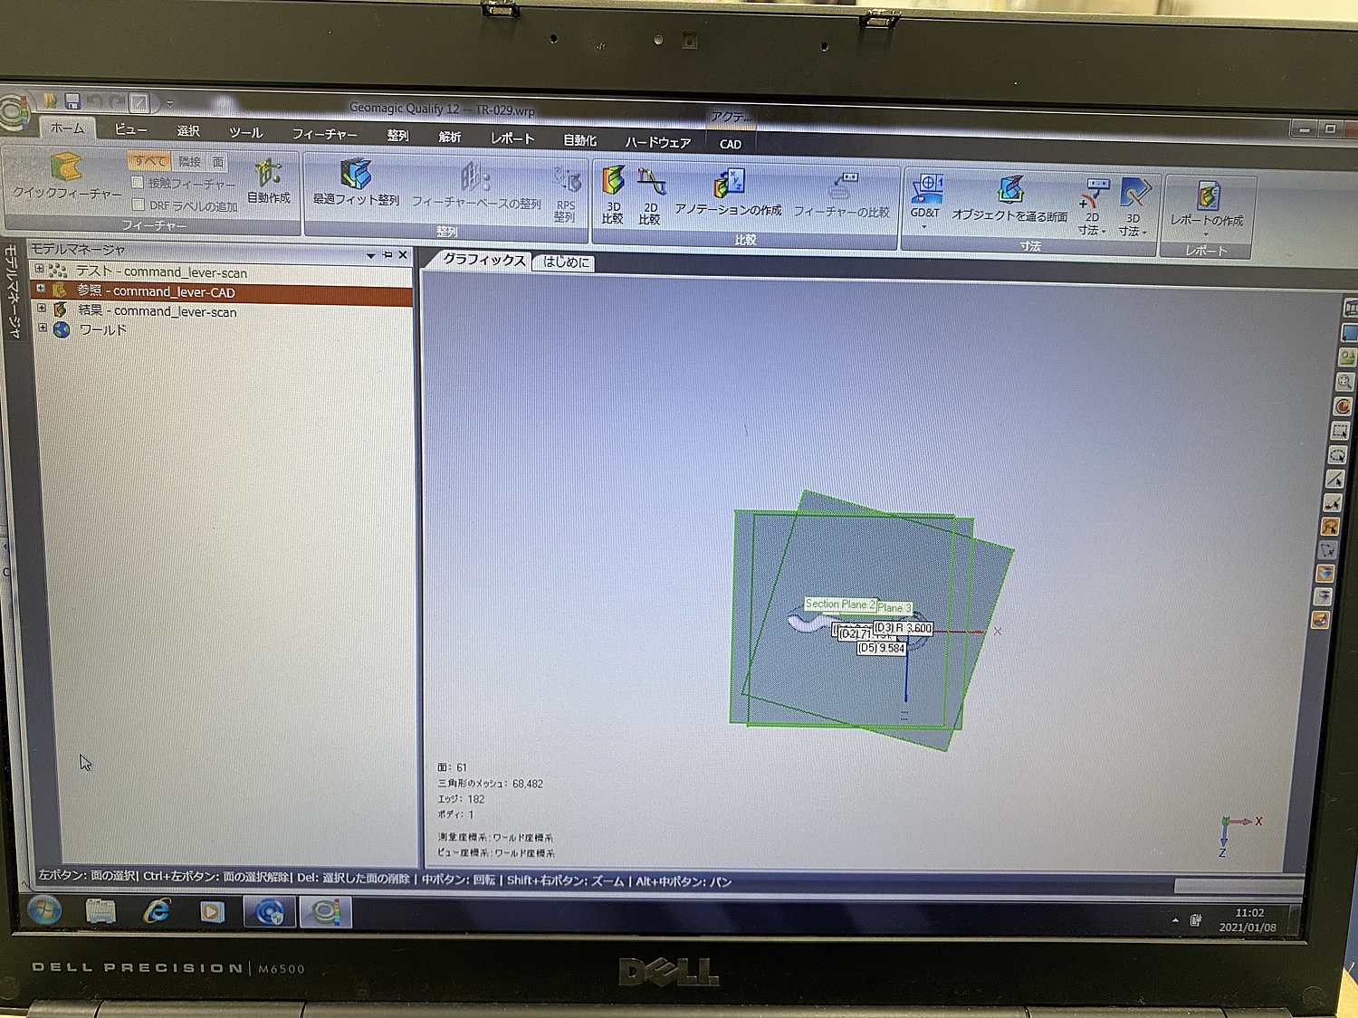Expand the ワールド tree node

pos(42,328)
